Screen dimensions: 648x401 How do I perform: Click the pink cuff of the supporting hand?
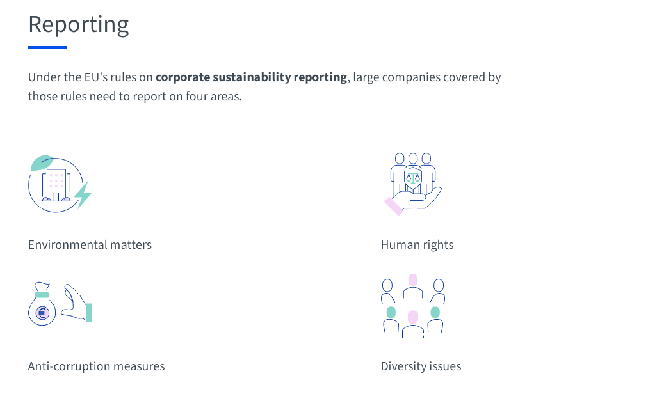[x=394, y=207]
